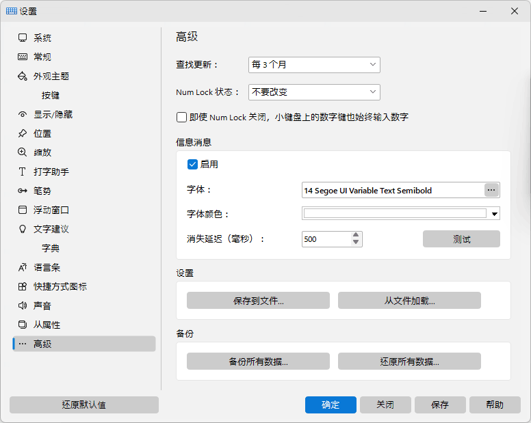
Task: Open the font picker ellipsis button
Action: coord(491,190)
